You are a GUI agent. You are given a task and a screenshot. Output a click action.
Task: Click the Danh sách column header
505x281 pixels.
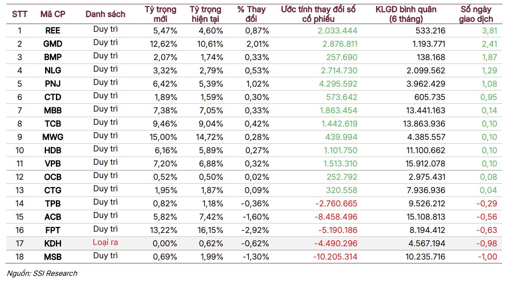tap(105, 14)
